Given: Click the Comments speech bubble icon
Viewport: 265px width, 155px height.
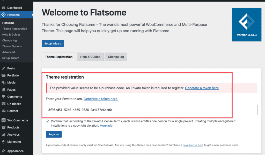Looking at the screenshot, I should (x=4, y=97).
